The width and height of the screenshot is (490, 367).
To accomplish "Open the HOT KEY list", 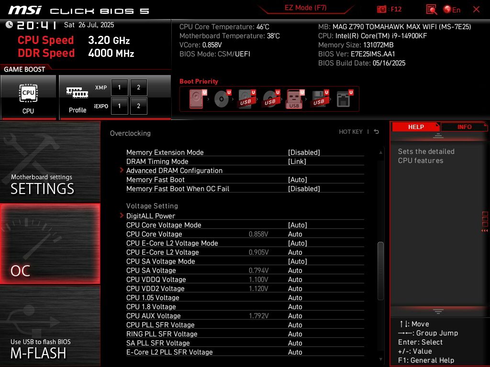I will pos(351,132).
